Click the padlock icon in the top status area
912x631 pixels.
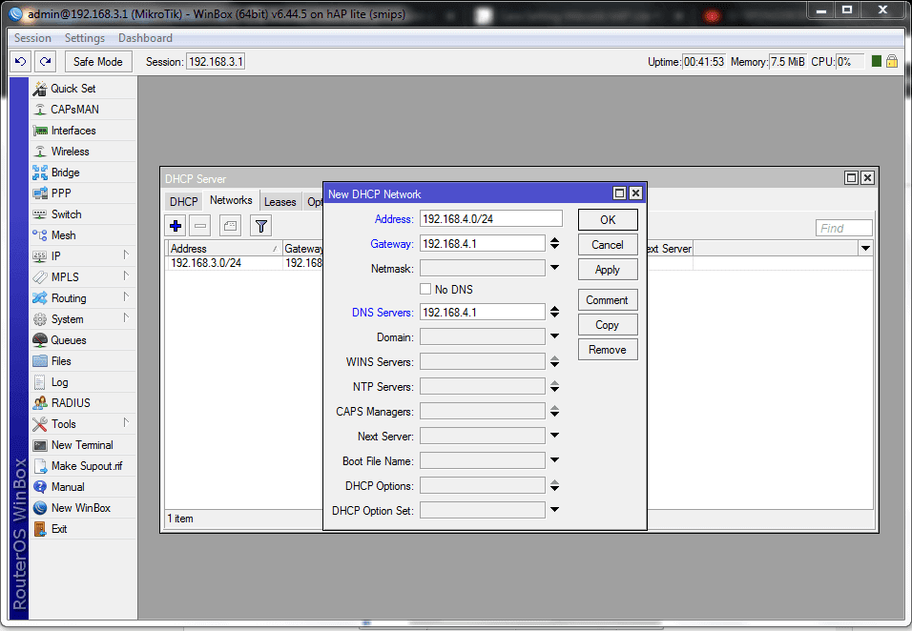(892, 61)
